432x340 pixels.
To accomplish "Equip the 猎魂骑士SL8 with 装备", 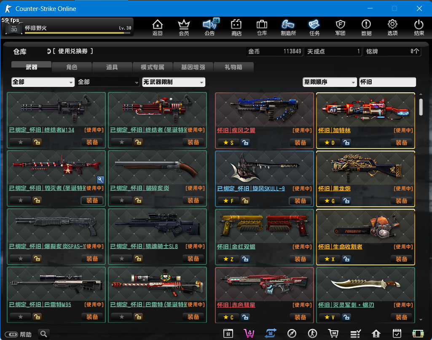I will point(193,259).
